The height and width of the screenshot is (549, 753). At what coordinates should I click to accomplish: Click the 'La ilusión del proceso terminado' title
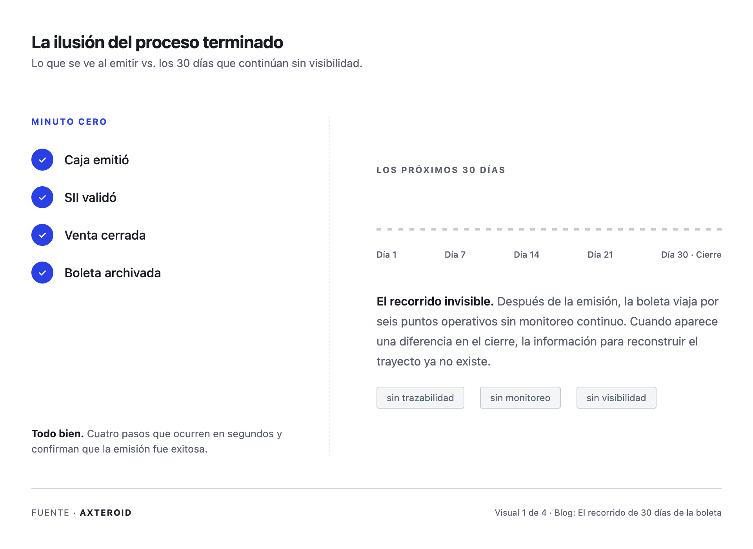coord(157,42)
